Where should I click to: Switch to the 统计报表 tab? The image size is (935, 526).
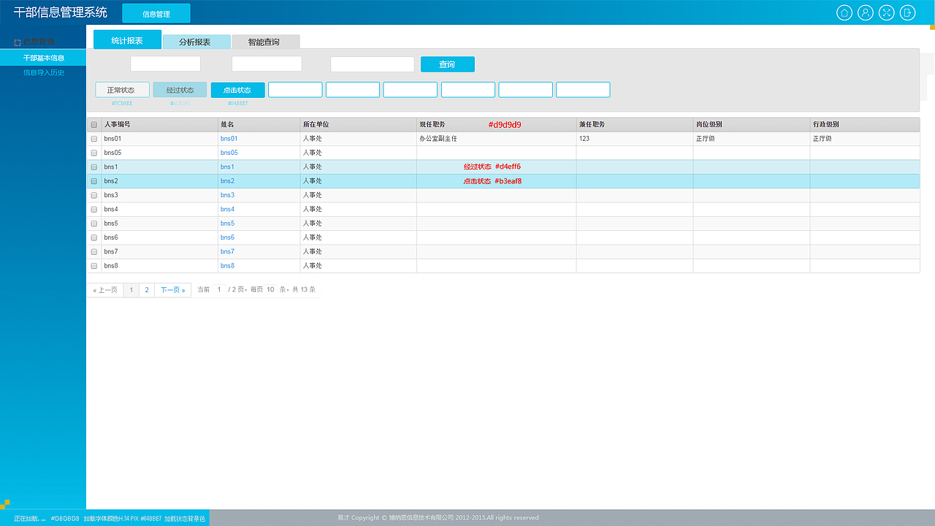127,40
